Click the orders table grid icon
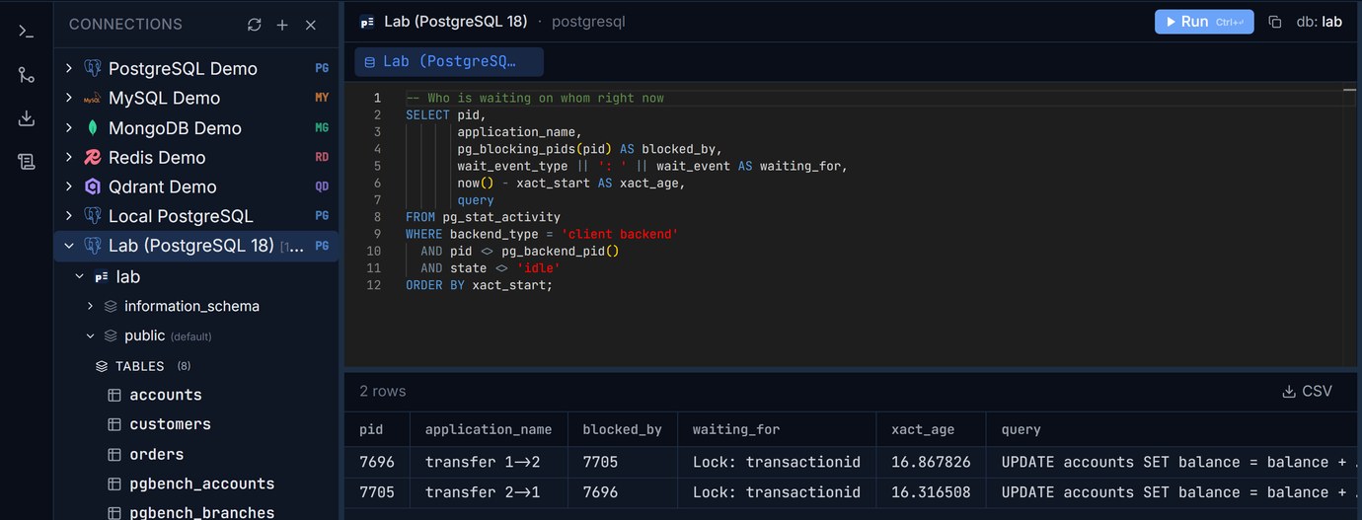This screenshot has width=1362, height=520. [x=113, y=454]
